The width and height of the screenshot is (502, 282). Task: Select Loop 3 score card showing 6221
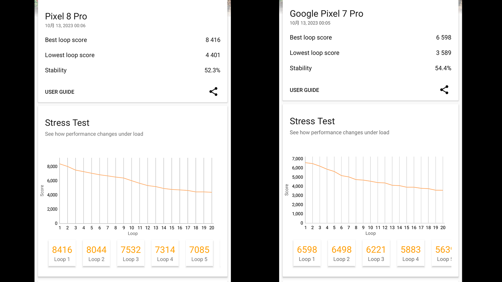point(376,253)
